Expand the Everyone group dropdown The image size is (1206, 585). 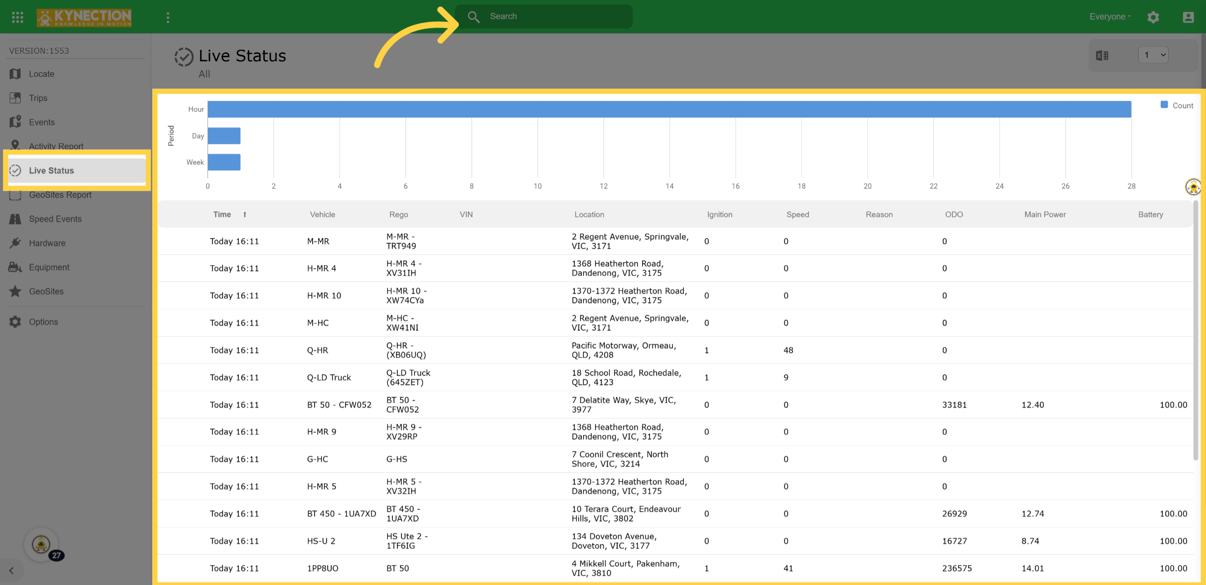(1110, 17)
